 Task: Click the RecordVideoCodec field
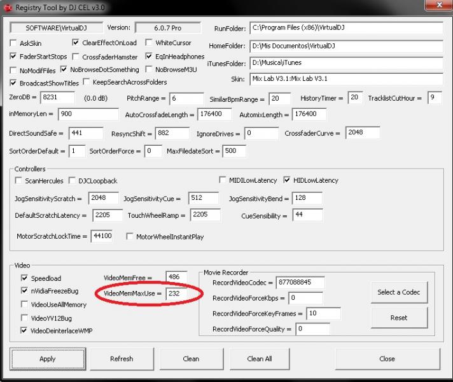[x=300, y=283]
